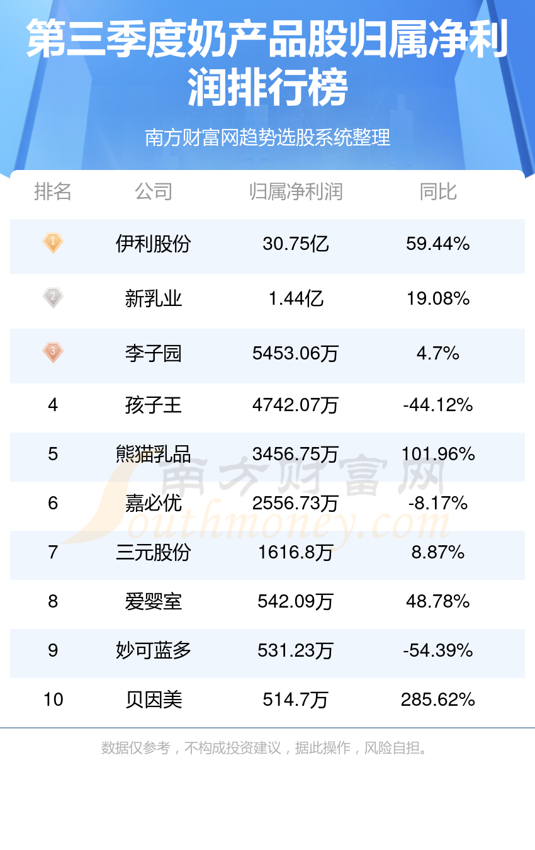535x850 pixels.
Task: Click the gold rank 1 medal icon
Action: [x=53, y=242]
